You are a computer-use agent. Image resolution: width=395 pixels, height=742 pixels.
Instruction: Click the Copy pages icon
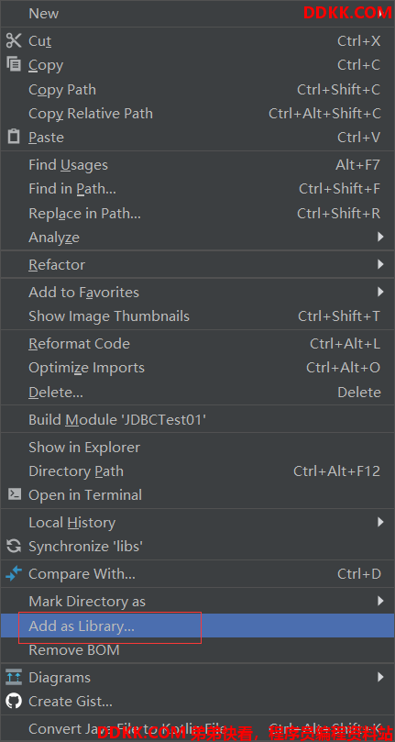pyautogui.click(x=14, y=64)
